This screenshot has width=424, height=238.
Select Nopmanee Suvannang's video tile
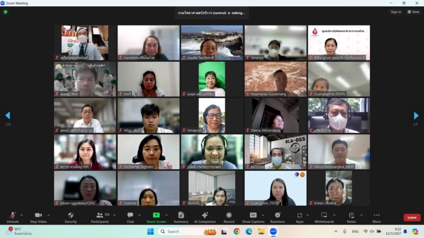click(x=276, y=79)
